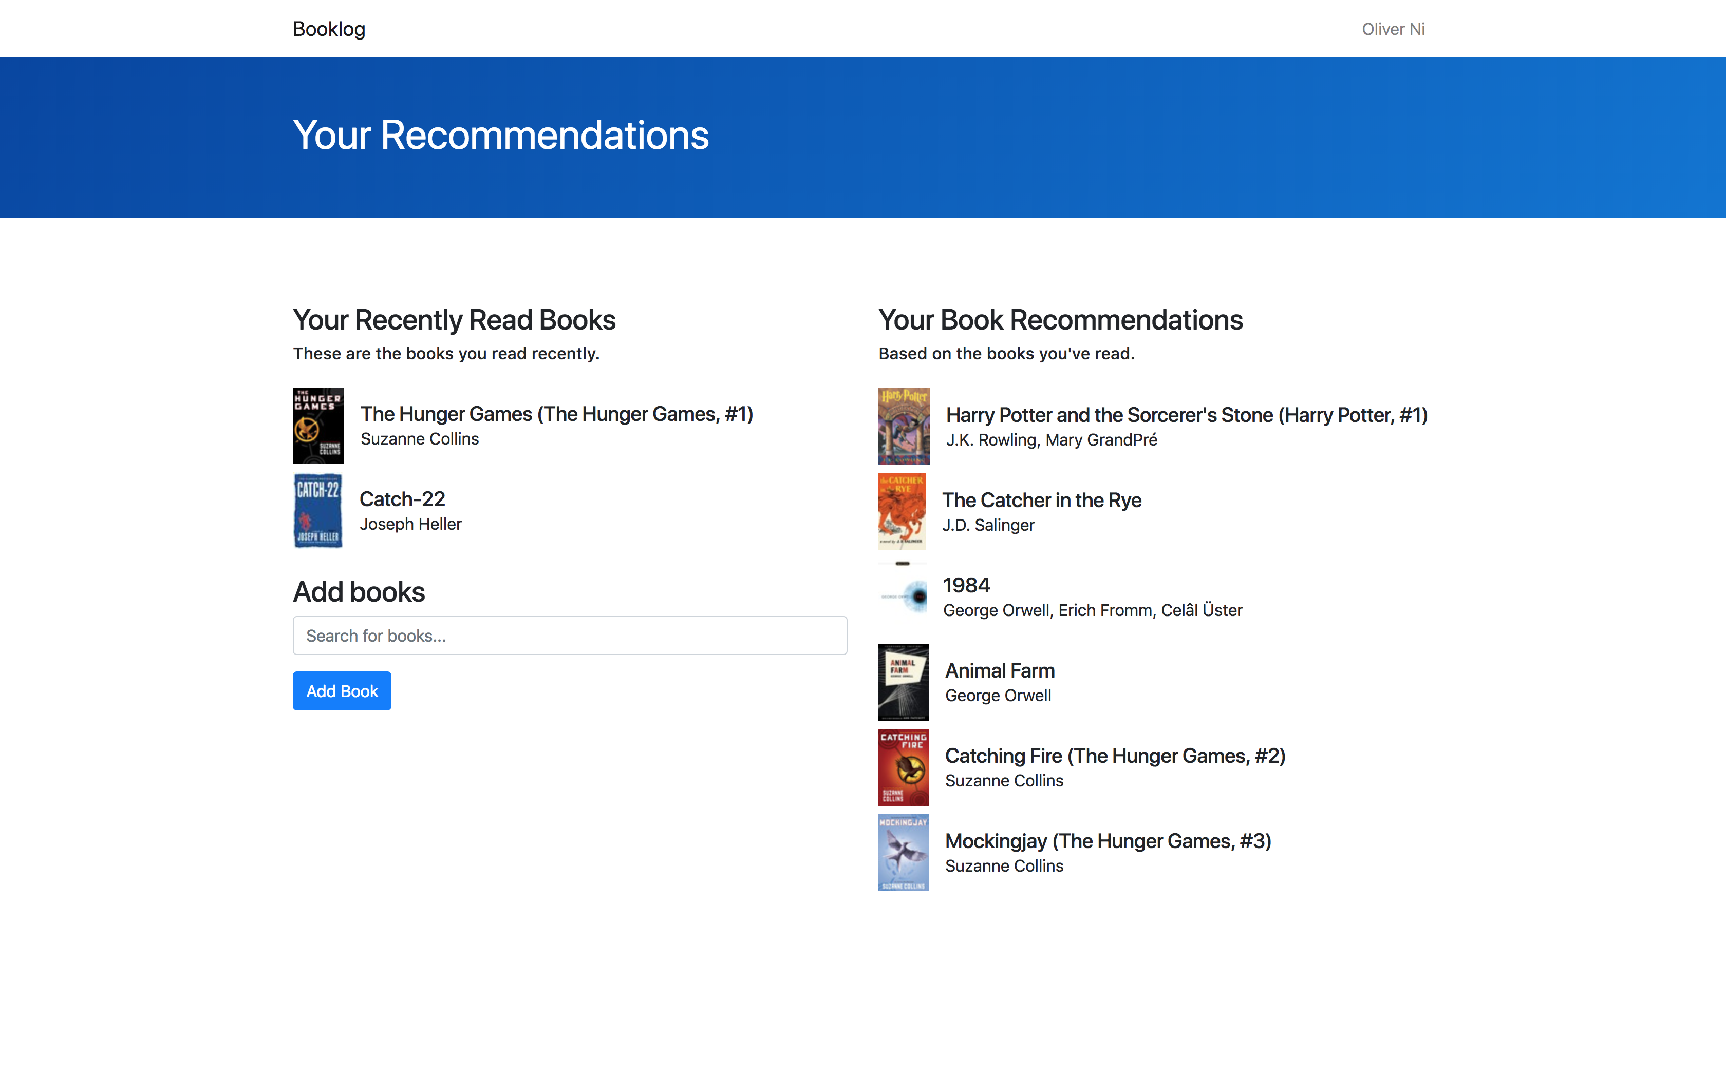Viewport: 1726px width, 1078px height.
Task: Open the Catch-22 title text
Action: pyautogui.click(x=402, y=499)
